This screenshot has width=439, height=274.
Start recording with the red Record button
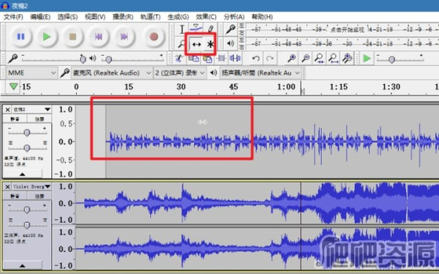pyautogui.click(x=154, y=37)
